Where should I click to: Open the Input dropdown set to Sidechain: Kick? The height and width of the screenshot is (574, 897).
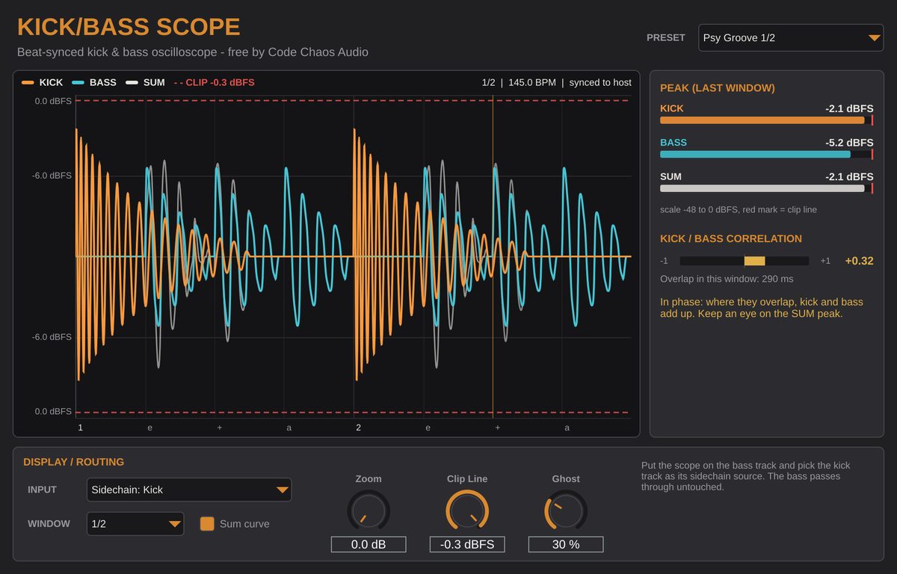[189, 490]
